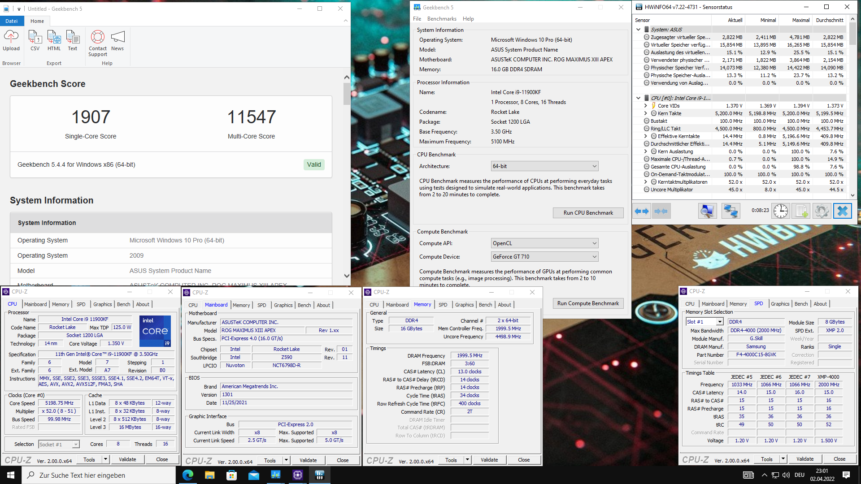The image size is (861, 484).
Task: Reset the HWiNFO clock timer icon
Action: 781,211
